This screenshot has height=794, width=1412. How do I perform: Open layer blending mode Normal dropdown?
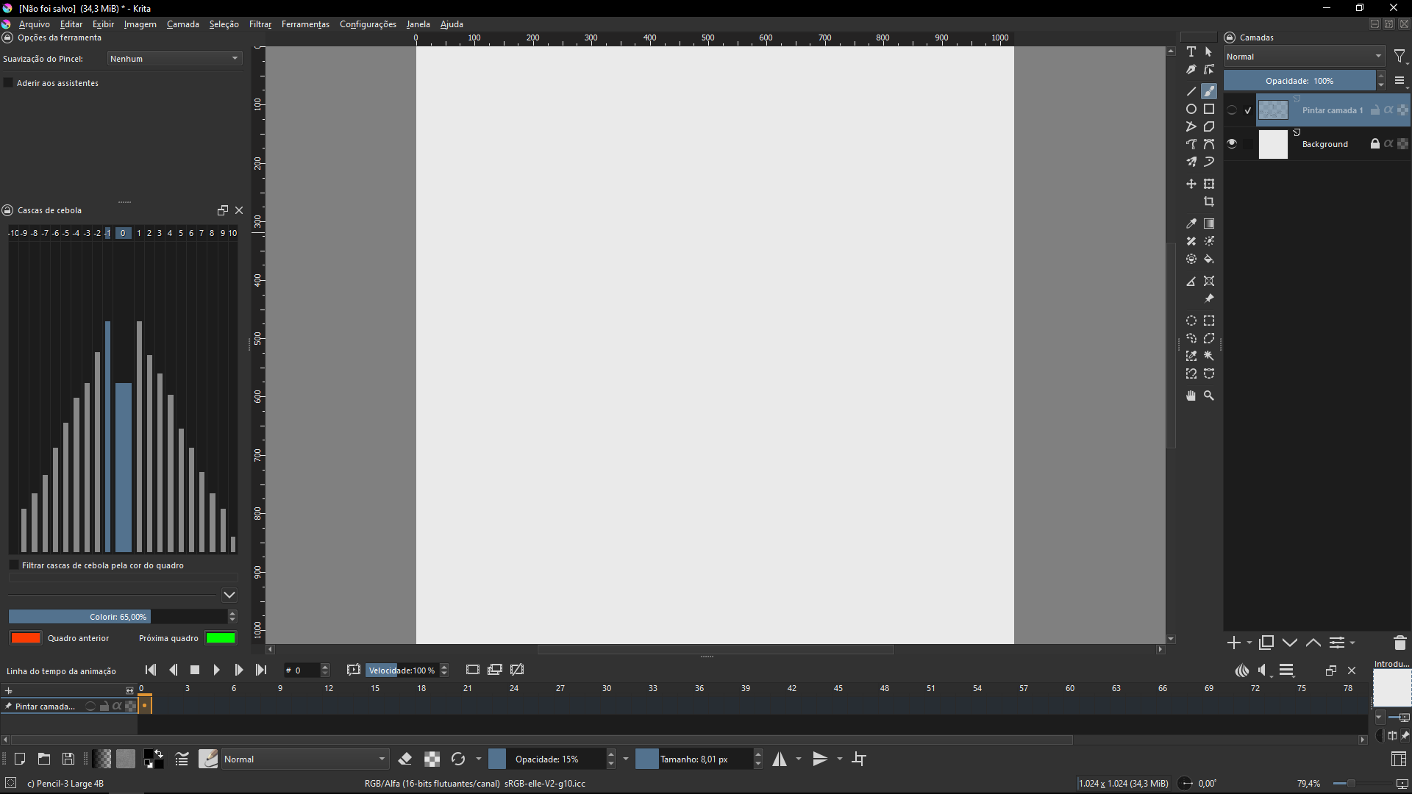[1304, 57]
